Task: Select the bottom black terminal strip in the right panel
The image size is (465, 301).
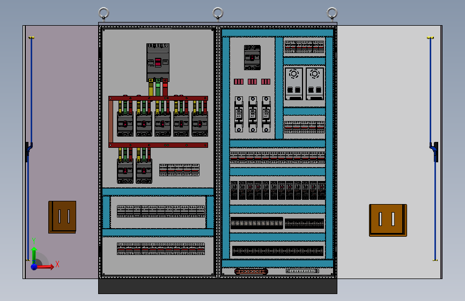Action: pyautogui.click(x=278, y=251)
